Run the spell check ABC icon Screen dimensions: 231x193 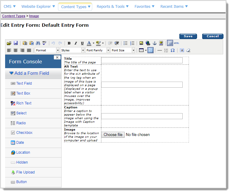[44, 43]
